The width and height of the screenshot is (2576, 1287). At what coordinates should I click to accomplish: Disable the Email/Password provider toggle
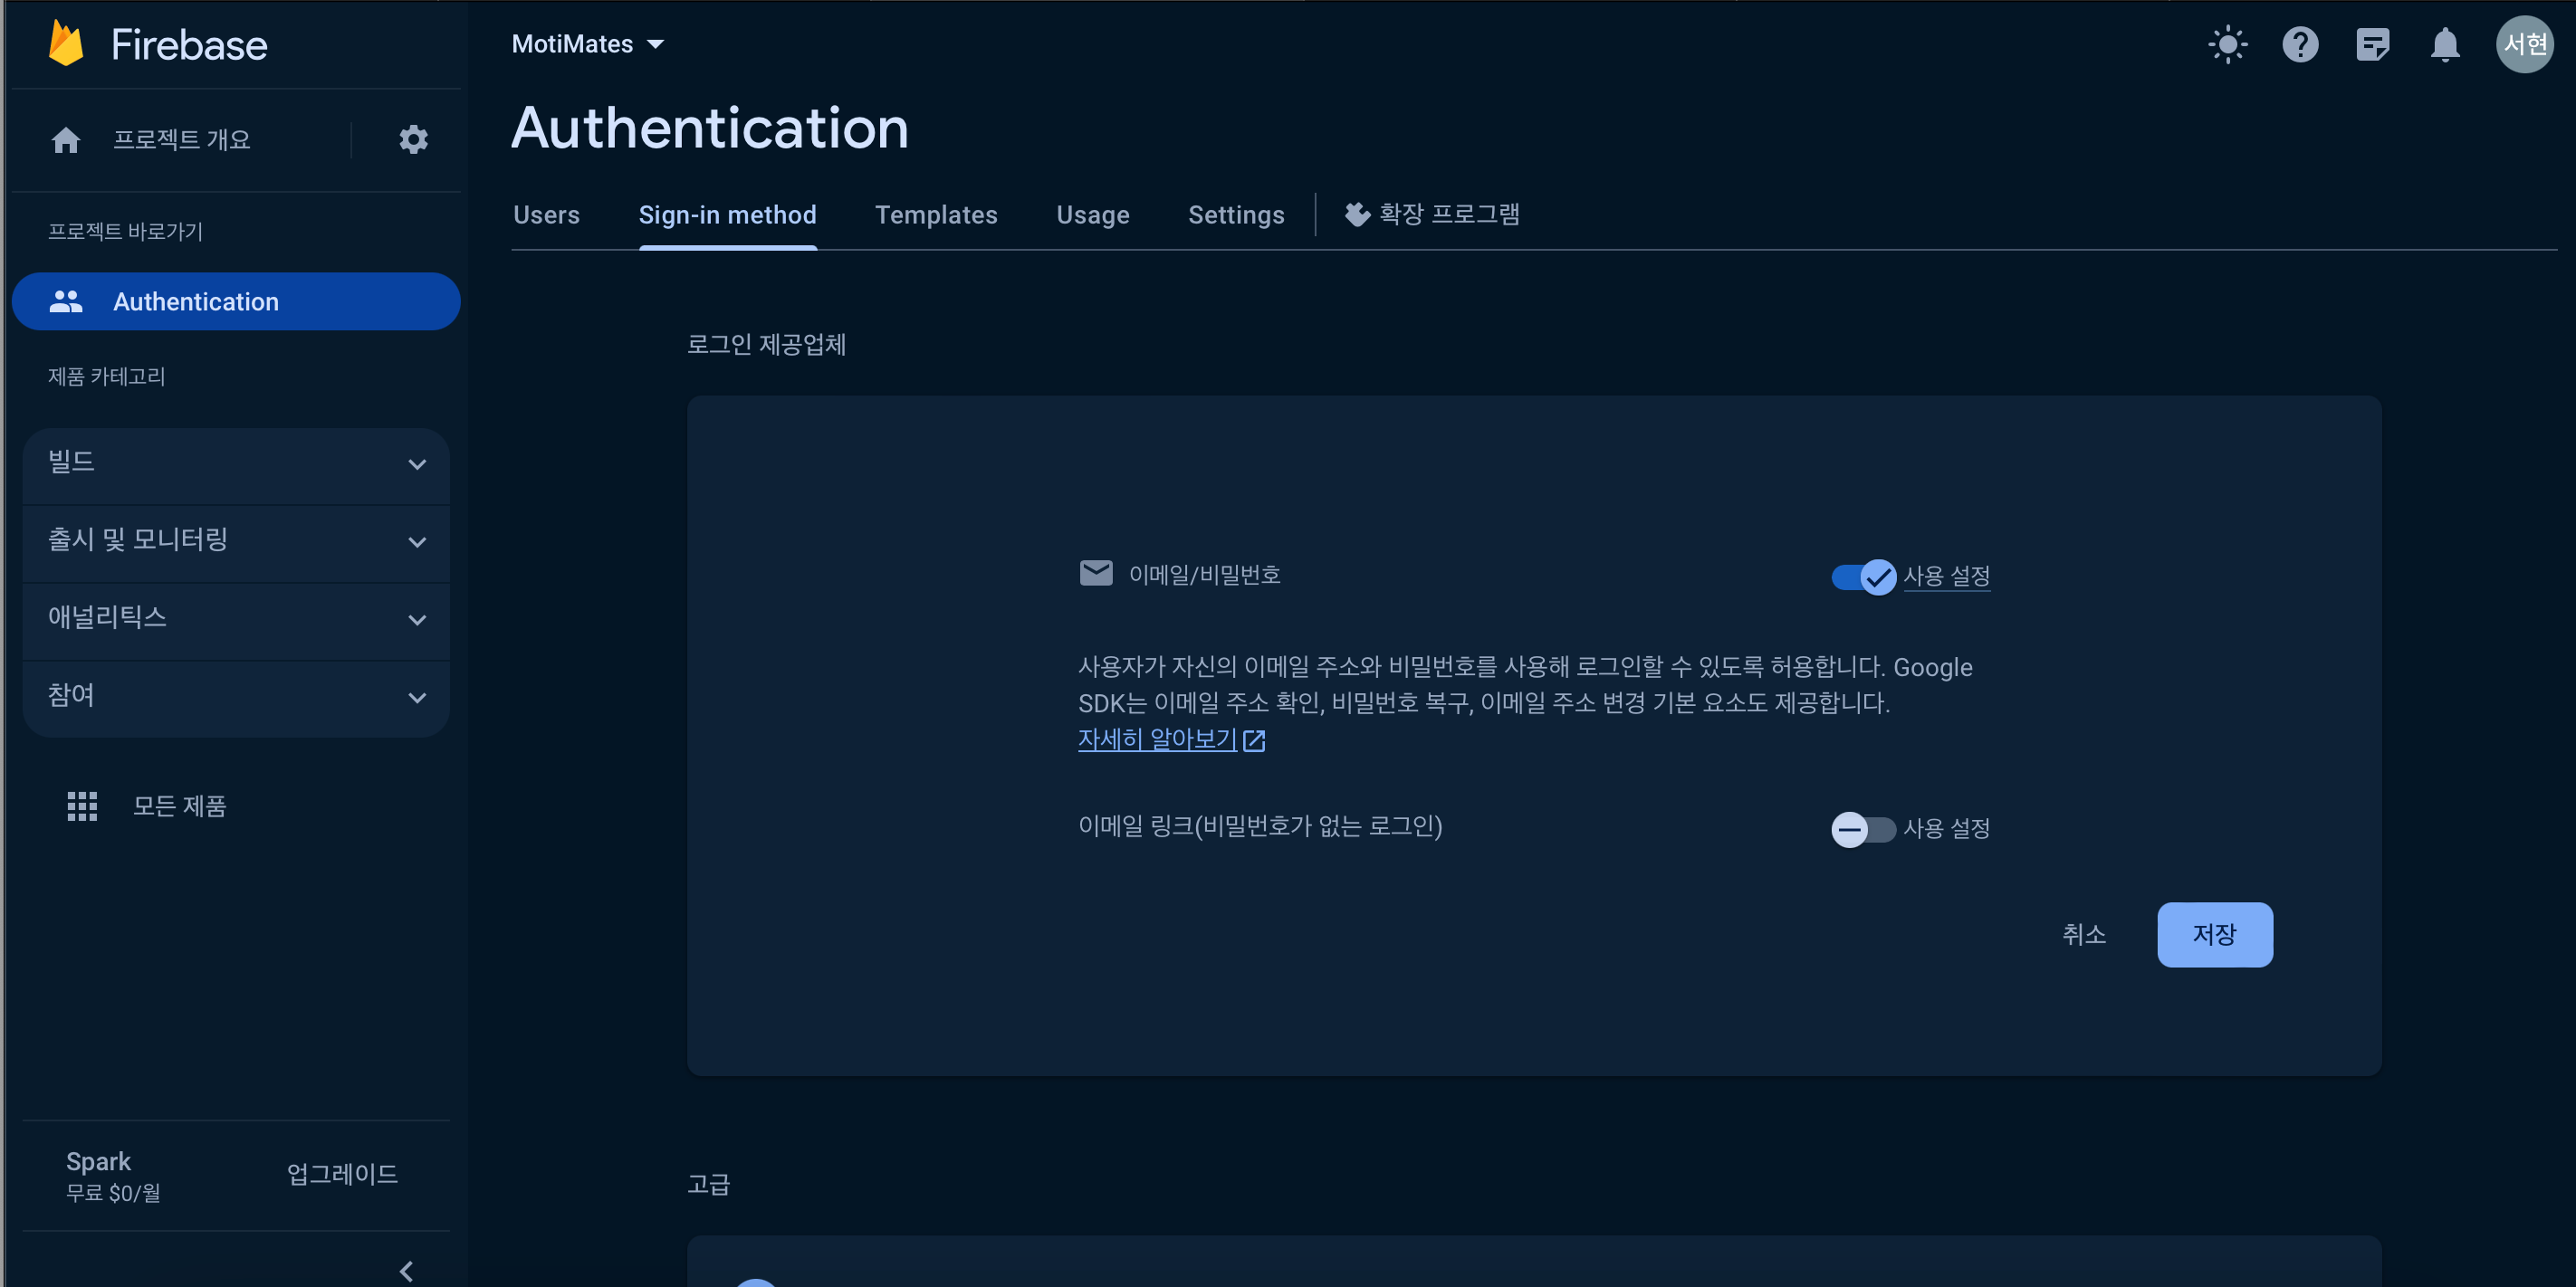(x=1863, y=577)
